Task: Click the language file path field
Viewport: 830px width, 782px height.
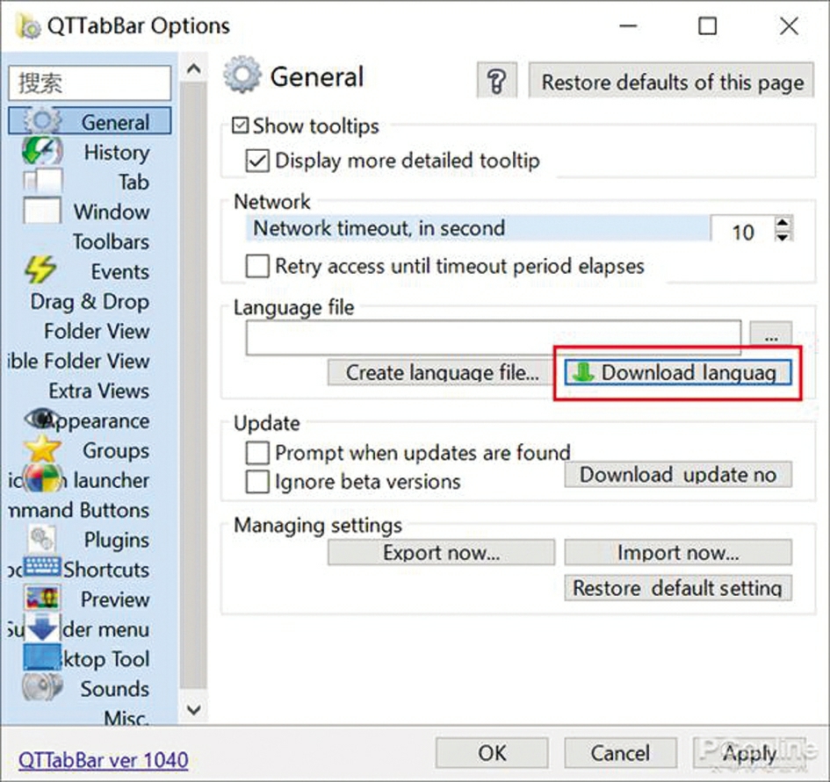Action: coord(494,337)
